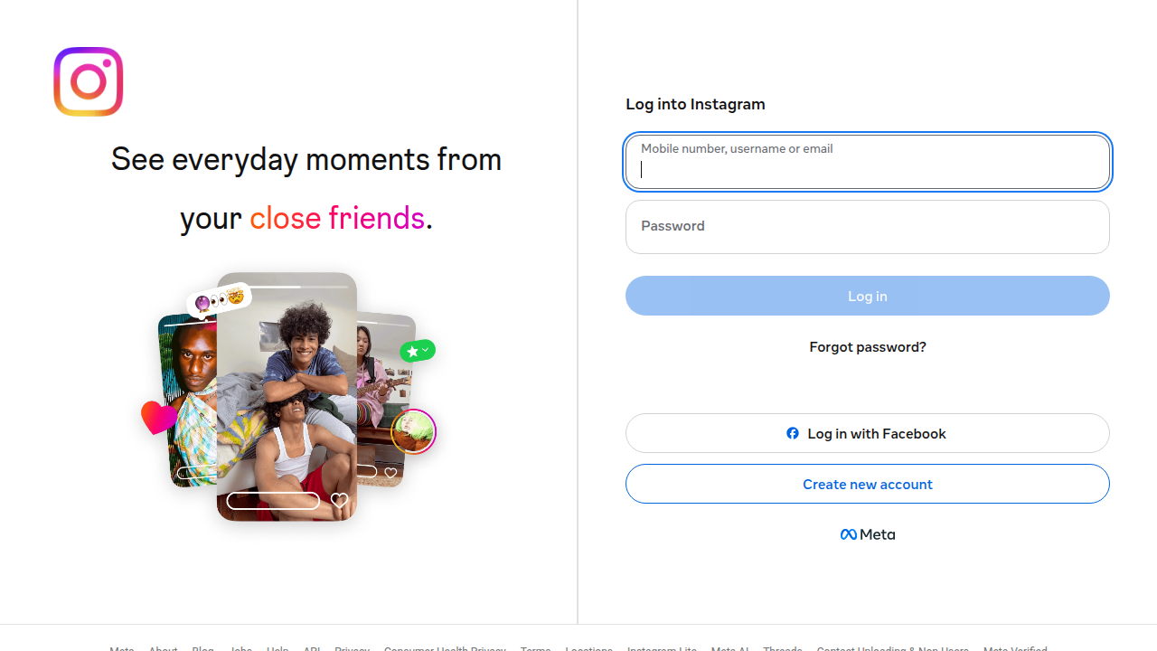Open the Jobs footer link

coord(241,648)
